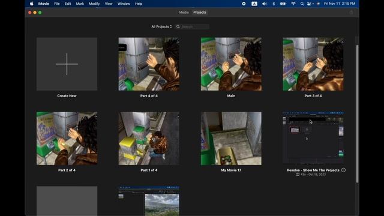Click the 'My Movie 17' title
This screenshot has width=384, height=216.
click(231, 170)
